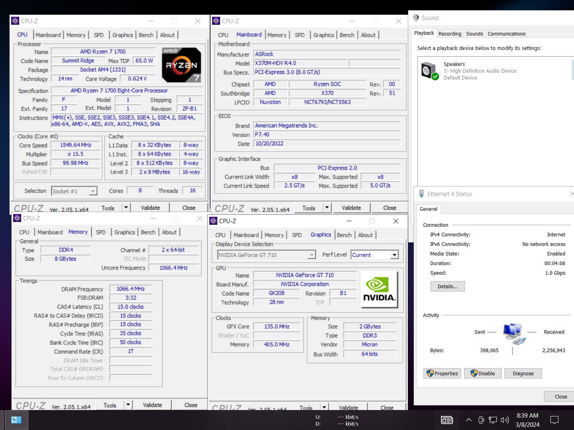Open the Communications tab in Sound
The image size is (574, 430).
[x=506, y=34]
